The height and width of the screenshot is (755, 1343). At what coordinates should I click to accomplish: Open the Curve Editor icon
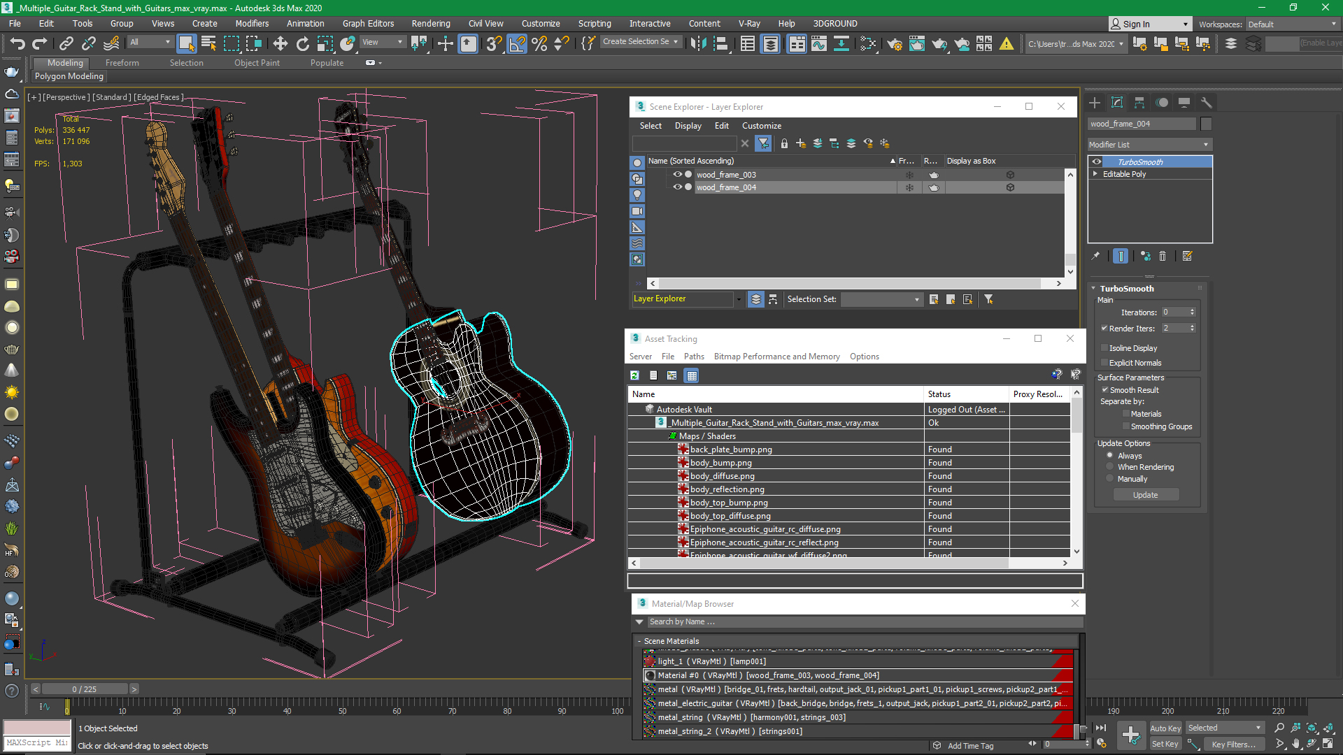(819, 43)
